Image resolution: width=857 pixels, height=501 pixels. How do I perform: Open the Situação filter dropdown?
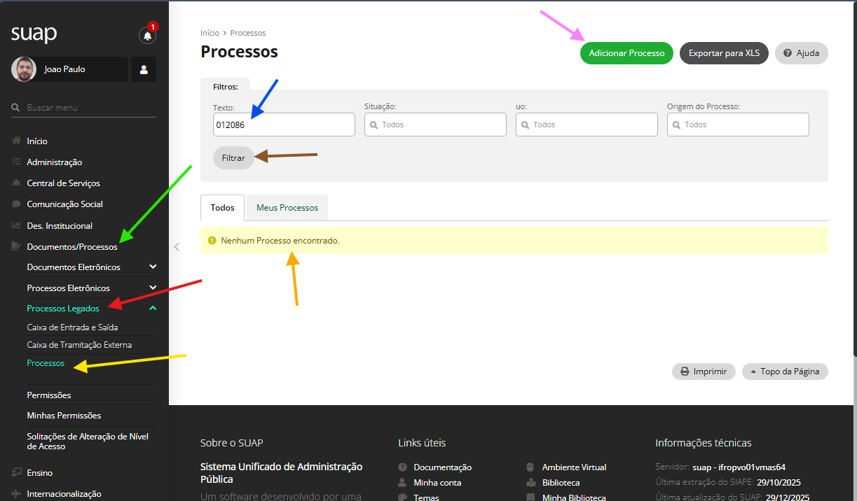click(x=435, y=125)
